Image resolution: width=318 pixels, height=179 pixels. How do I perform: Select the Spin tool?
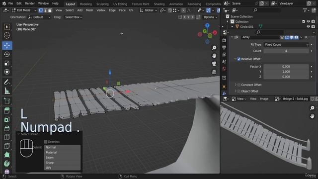point(7,164)
